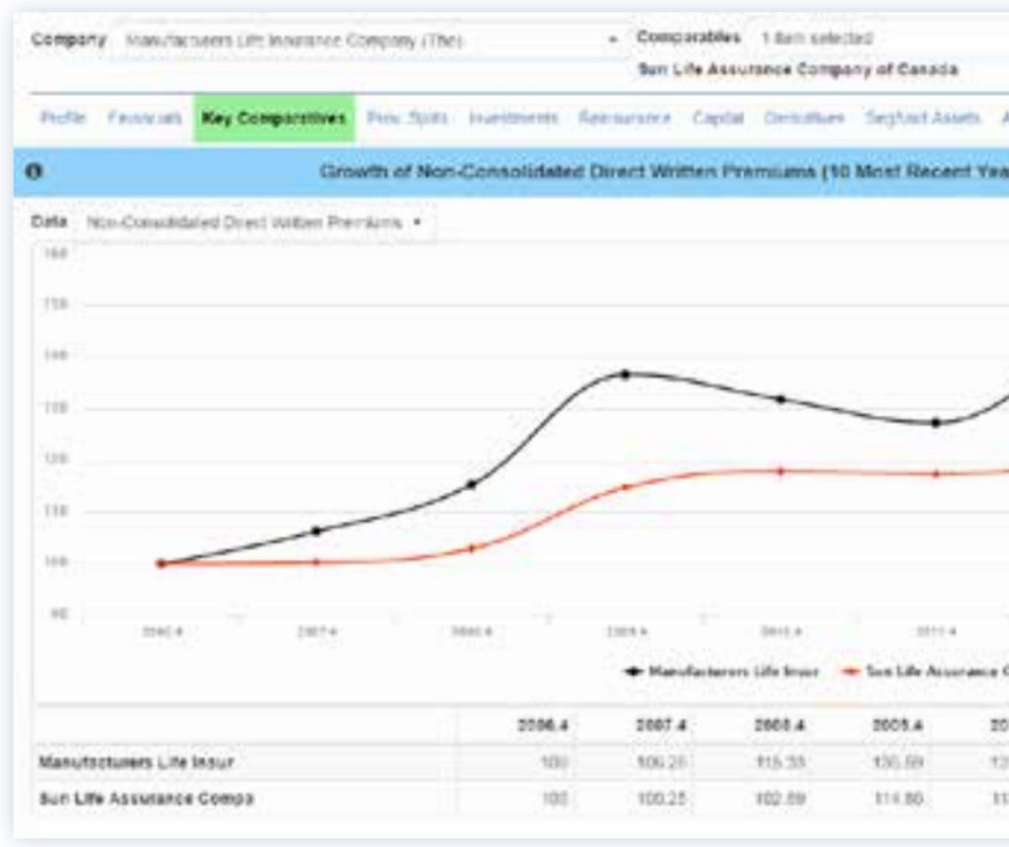1009x847 pixels.
Task: Go to the Segfund Assets tab
Action: coord(922,118)
